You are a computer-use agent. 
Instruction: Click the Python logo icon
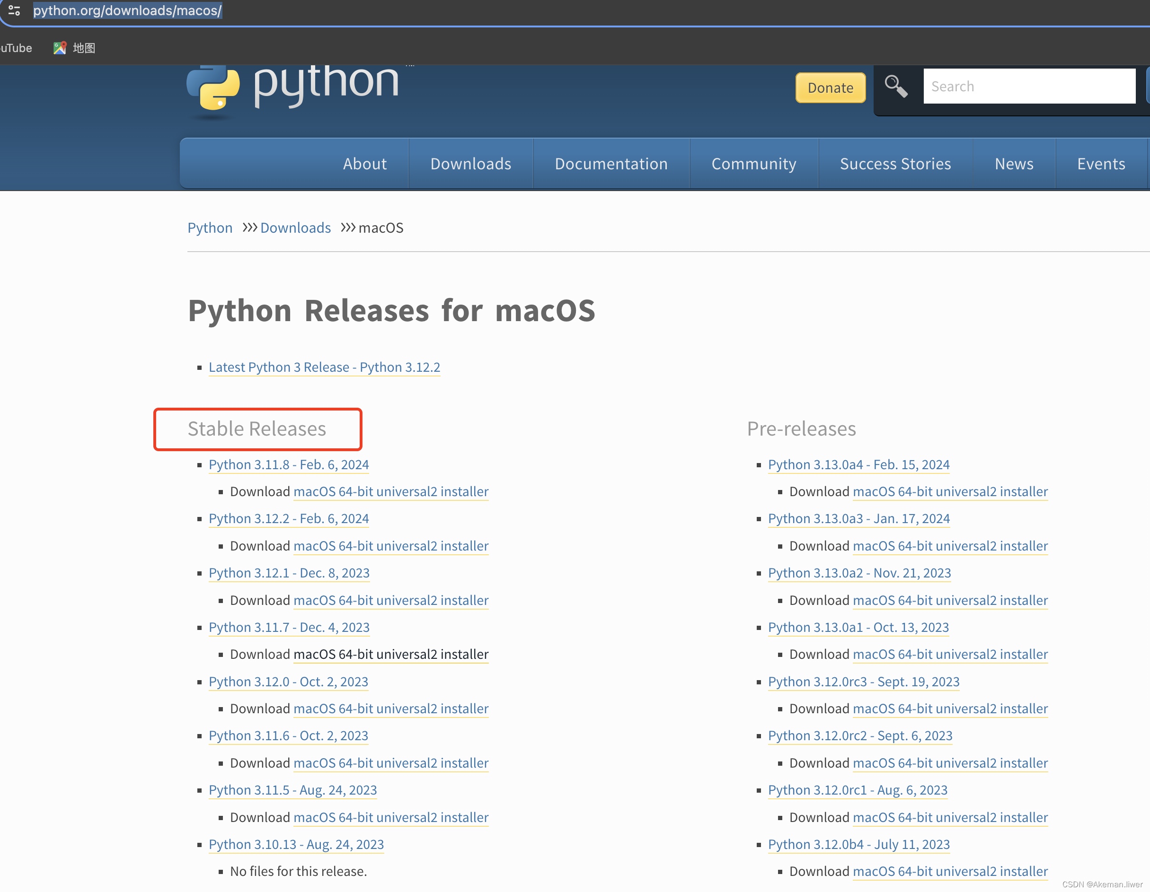pos(213,88)
